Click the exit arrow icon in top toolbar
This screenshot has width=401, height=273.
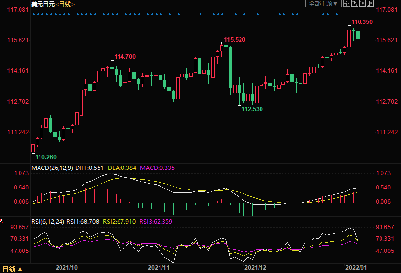coord(370,3)
